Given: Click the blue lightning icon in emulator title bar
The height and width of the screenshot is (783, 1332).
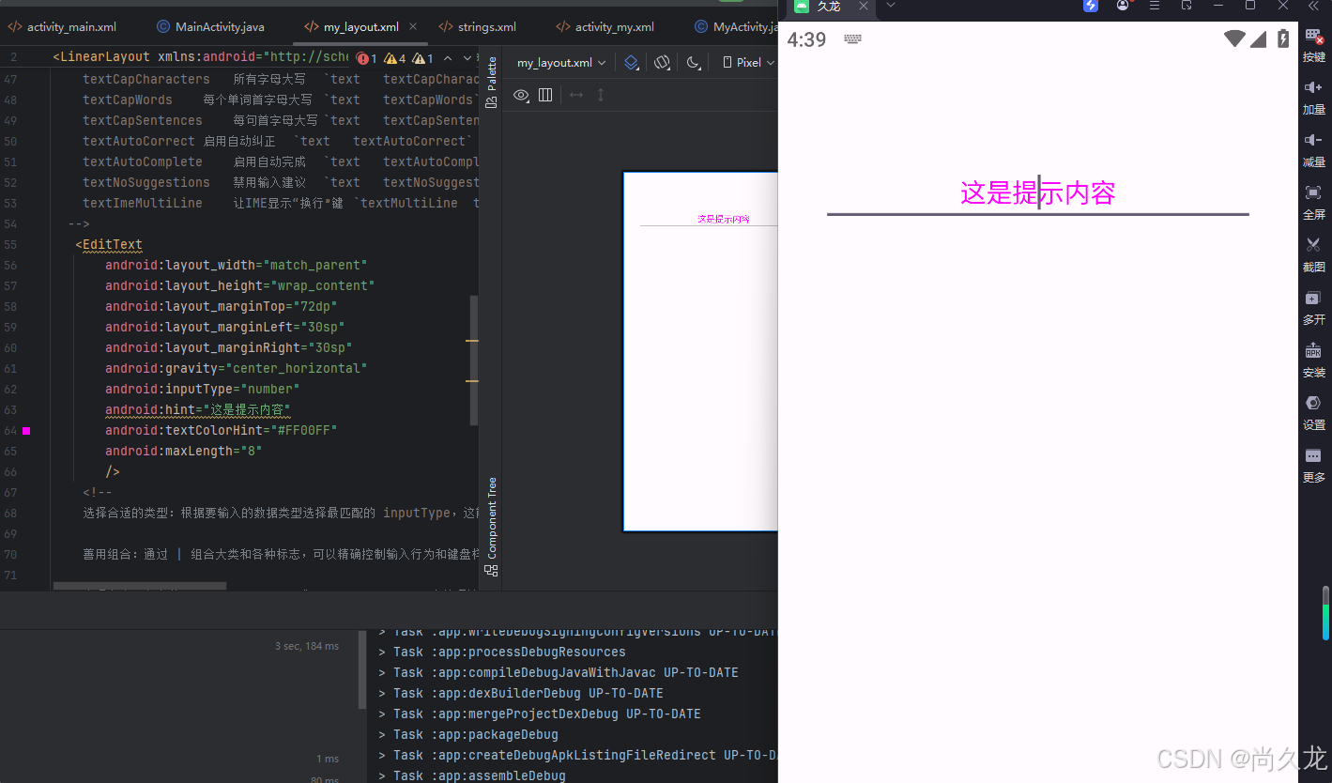Looking at the screenshot, I should 1091,6.
